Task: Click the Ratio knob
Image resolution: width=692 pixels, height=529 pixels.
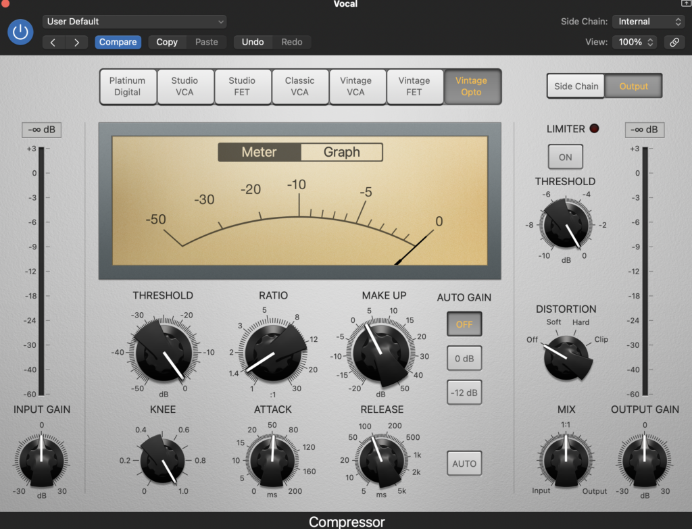Action: coord(272,350)
